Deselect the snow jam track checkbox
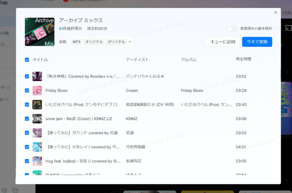This screenshot has width=292, height=193. (27, 119)
